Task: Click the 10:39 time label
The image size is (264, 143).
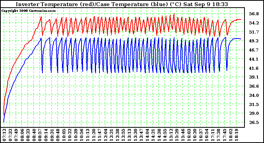Action: pos(76,135)
